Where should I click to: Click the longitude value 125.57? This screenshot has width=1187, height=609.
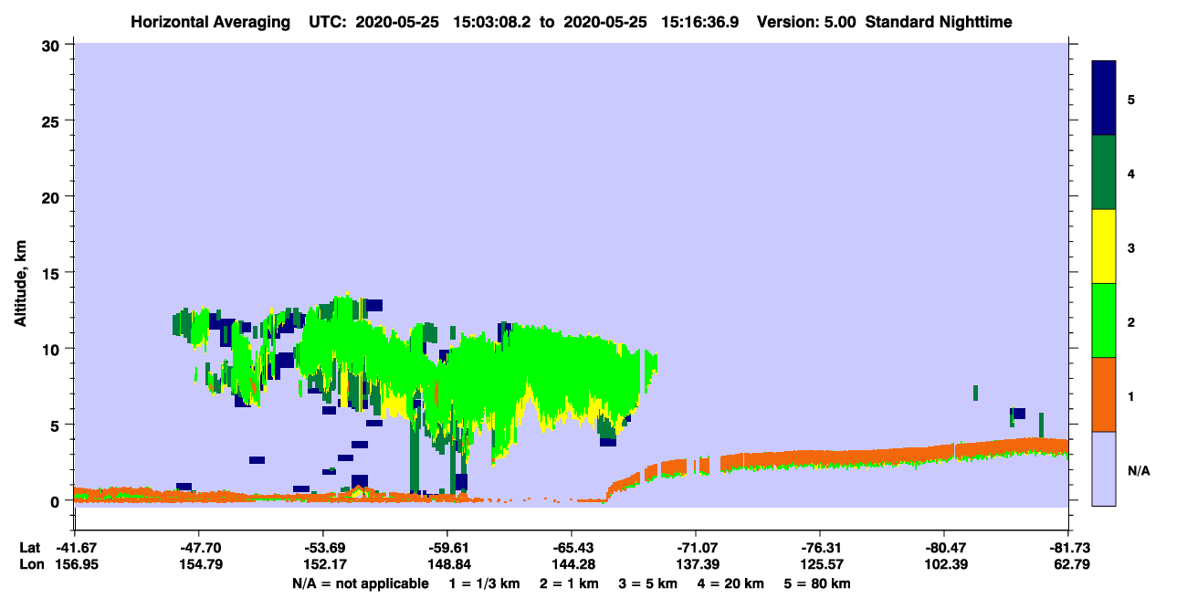820,564
